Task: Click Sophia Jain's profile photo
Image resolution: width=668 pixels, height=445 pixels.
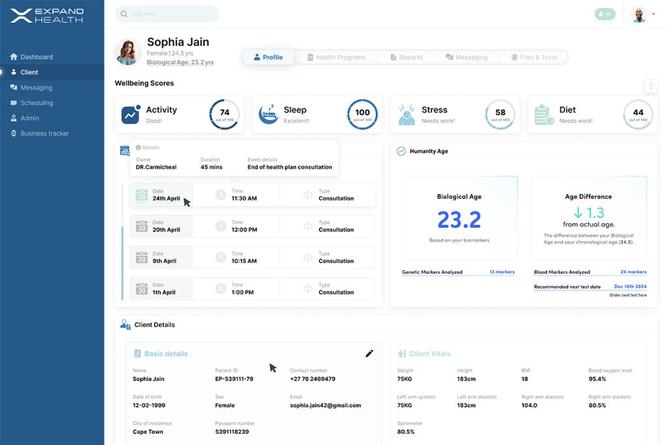Action: (128, 51)
